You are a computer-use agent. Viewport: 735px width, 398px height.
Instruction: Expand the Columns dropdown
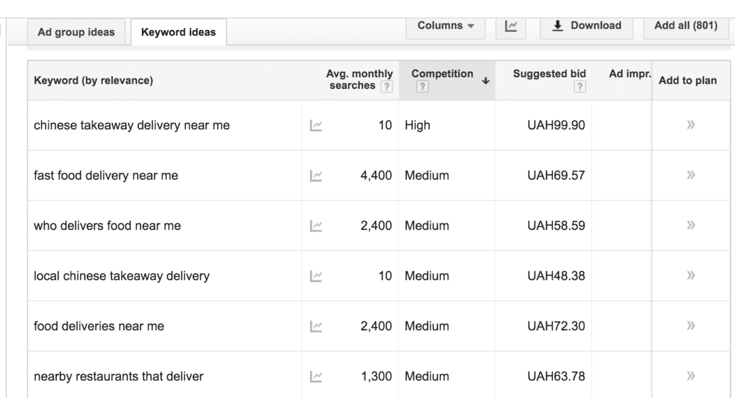coord(445,26)
